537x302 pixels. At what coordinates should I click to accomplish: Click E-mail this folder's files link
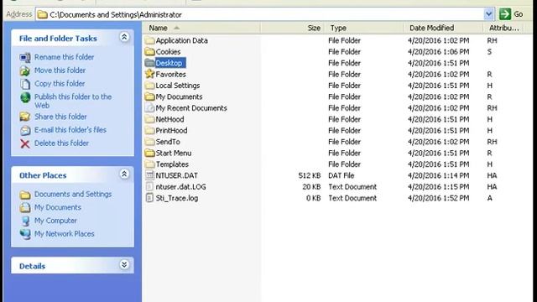coord(70,130)
